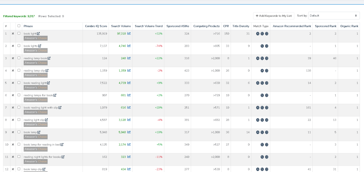Open external link icon beside 'reading lamp clip'
The image size is (364, 172).
47,71
